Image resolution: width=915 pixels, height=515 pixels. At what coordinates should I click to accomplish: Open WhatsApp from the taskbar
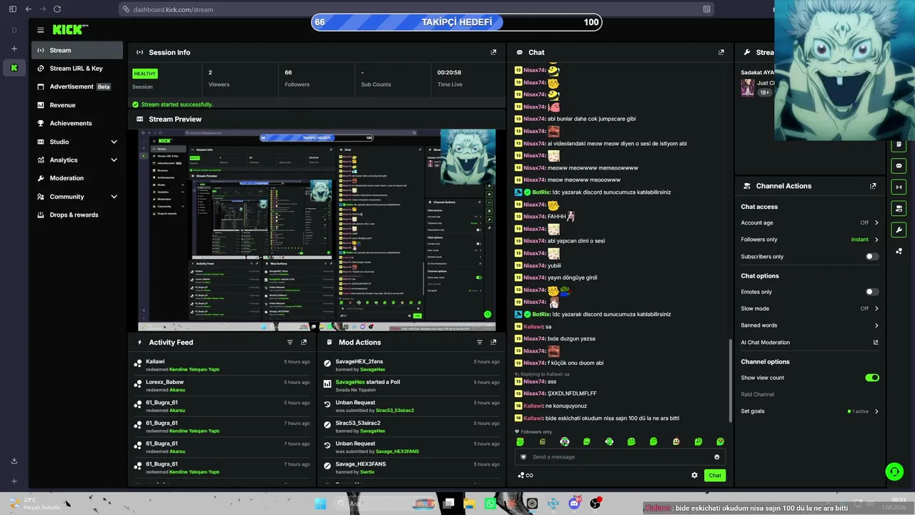[x=490, y=504]
